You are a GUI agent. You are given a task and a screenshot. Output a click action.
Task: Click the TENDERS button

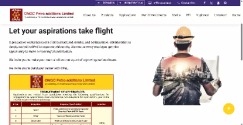click(x=106, y=3)
